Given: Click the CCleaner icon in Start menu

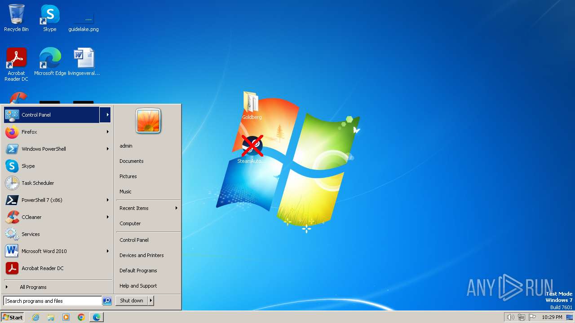Looking at the screenshot, I should point(12,217).
